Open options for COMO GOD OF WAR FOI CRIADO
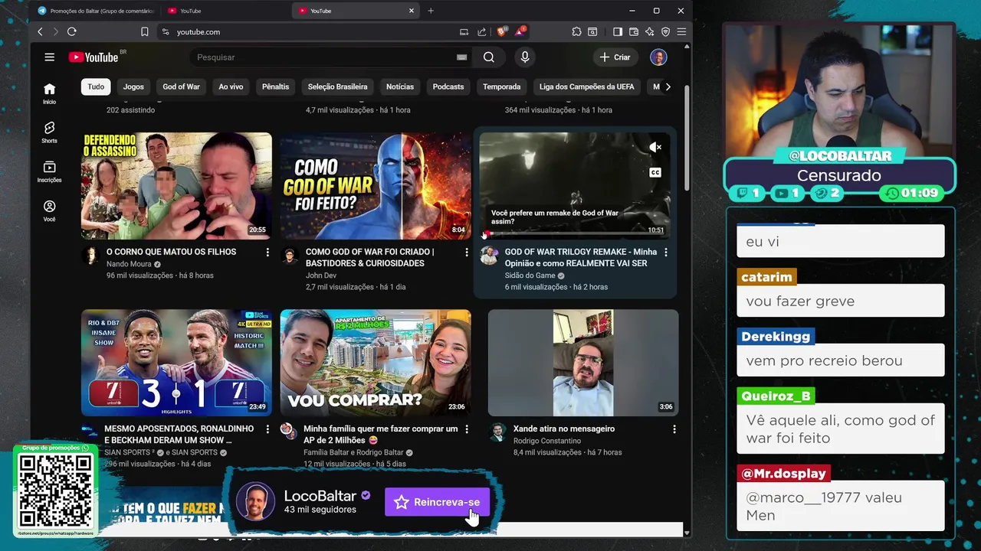Viewport: 981px width, 551px height. 467,252
